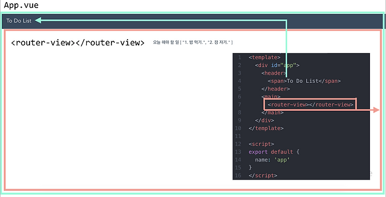The height and width of the screenshot is (197, 386).
Task: Click the Korean "오늘 해야 할 일" list text
Action: coord(193,42)
